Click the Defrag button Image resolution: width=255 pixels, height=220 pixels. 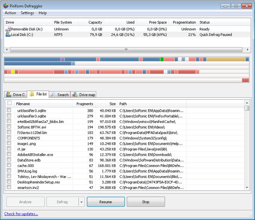click(x=62, y=202)
